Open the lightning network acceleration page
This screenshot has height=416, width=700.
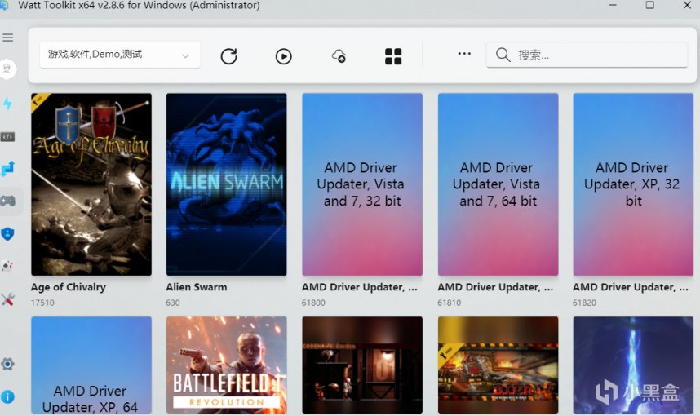tap(7, 103)
